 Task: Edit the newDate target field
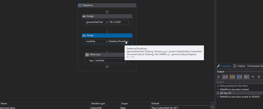(x=96, y=41)
